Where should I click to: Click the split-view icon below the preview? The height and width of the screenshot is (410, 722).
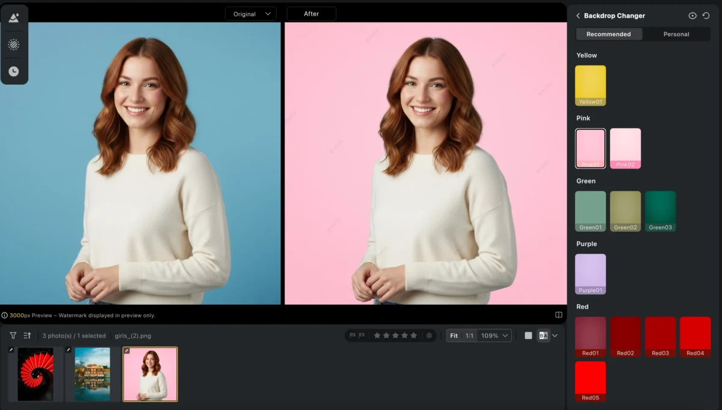[558, 315]
